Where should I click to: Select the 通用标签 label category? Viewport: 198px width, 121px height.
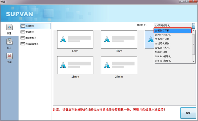tap(35, 26)
